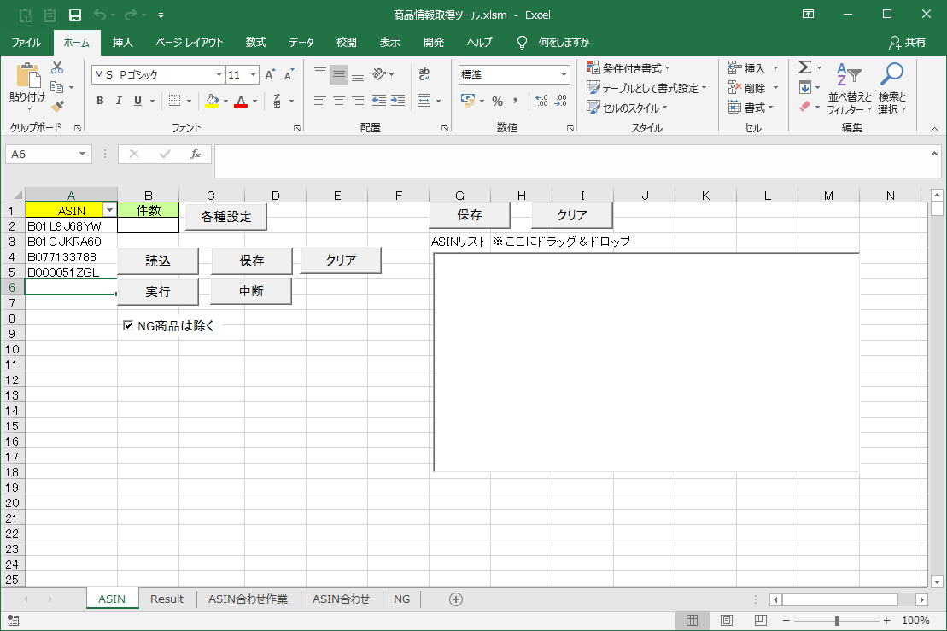Apply percent style
947x631 pixels.
coord(497,101)
